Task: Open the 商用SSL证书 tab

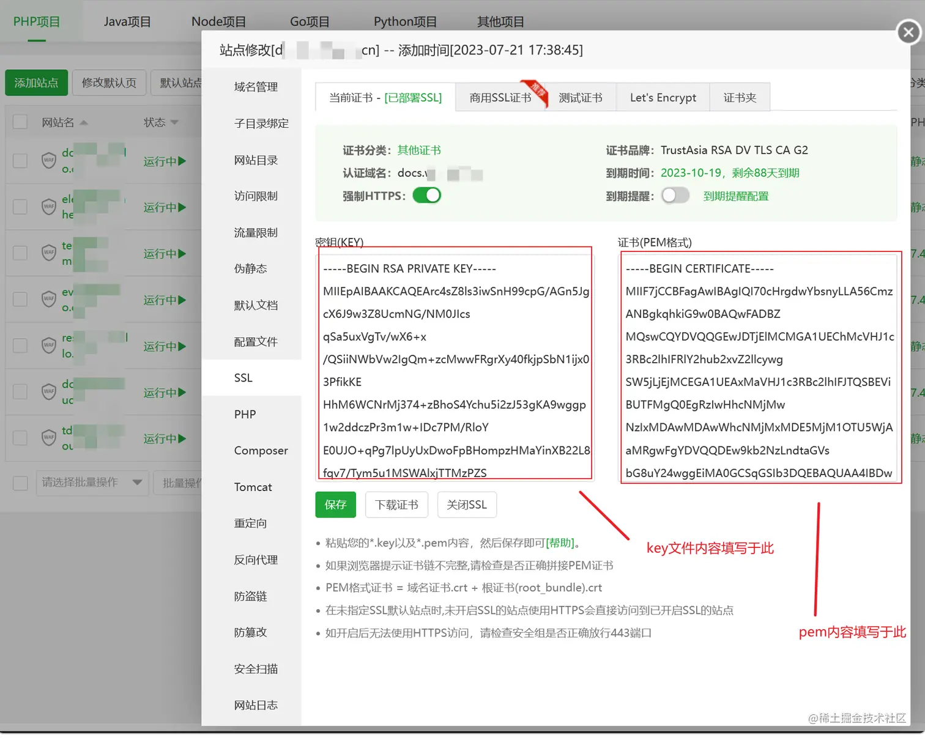Action: [x=500, y=97]
